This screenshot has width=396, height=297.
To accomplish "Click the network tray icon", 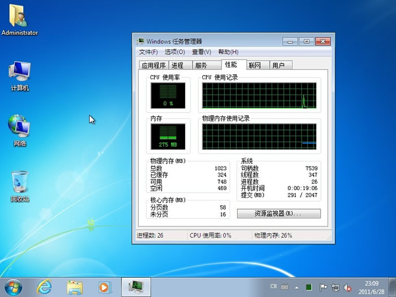I will 335,287.
